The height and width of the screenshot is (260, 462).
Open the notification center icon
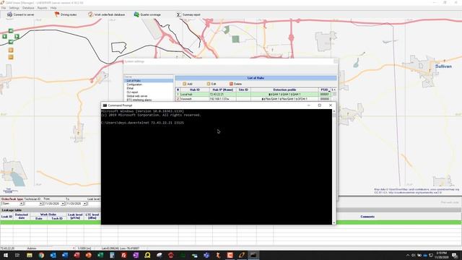click(x=455, y=255)
